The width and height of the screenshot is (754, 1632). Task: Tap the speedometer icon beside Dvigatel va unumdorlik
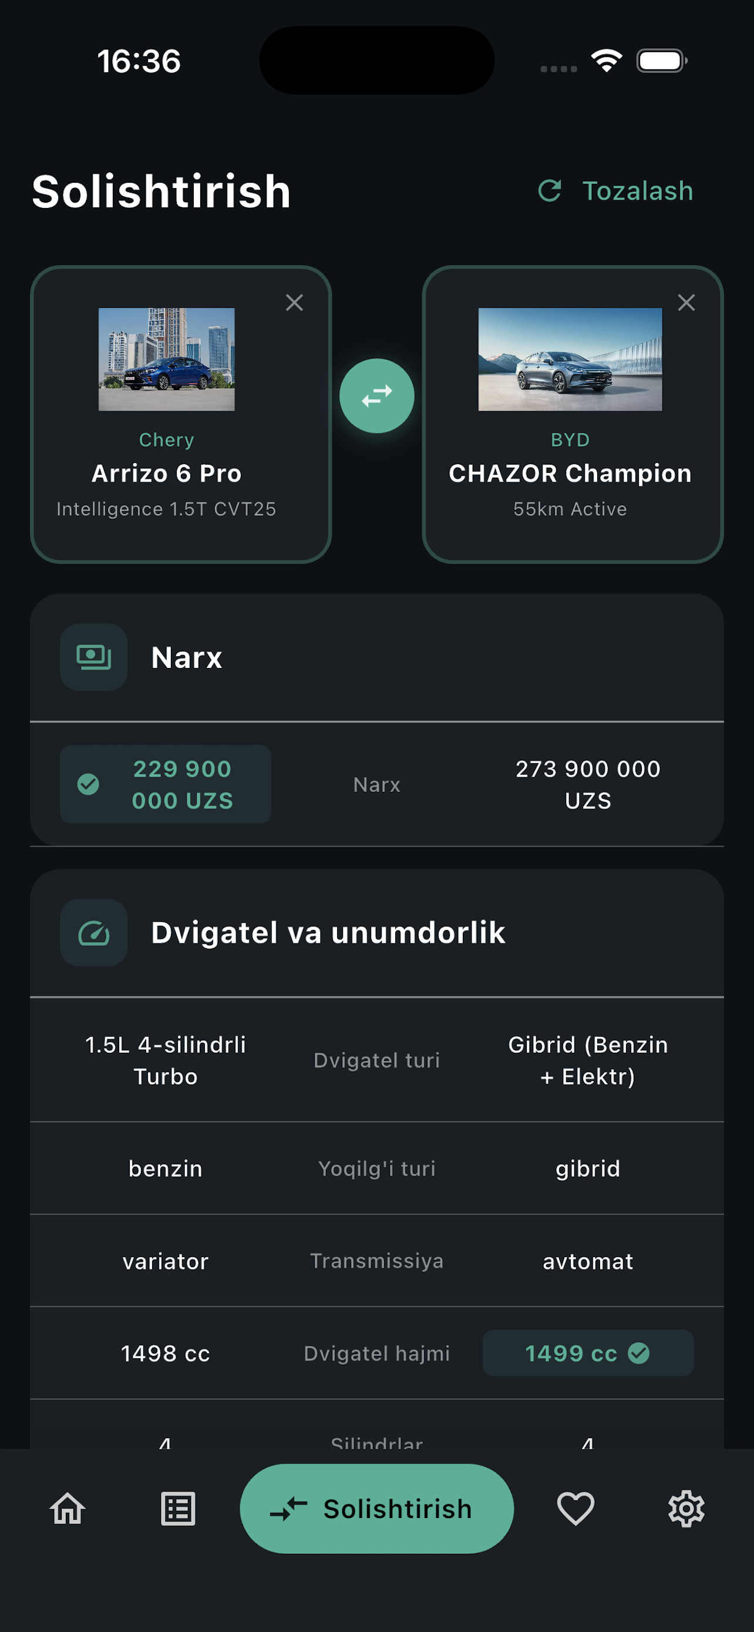93,932
